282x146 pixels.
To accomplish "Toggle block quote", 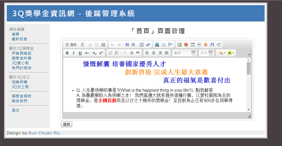I will pos(138,53).
